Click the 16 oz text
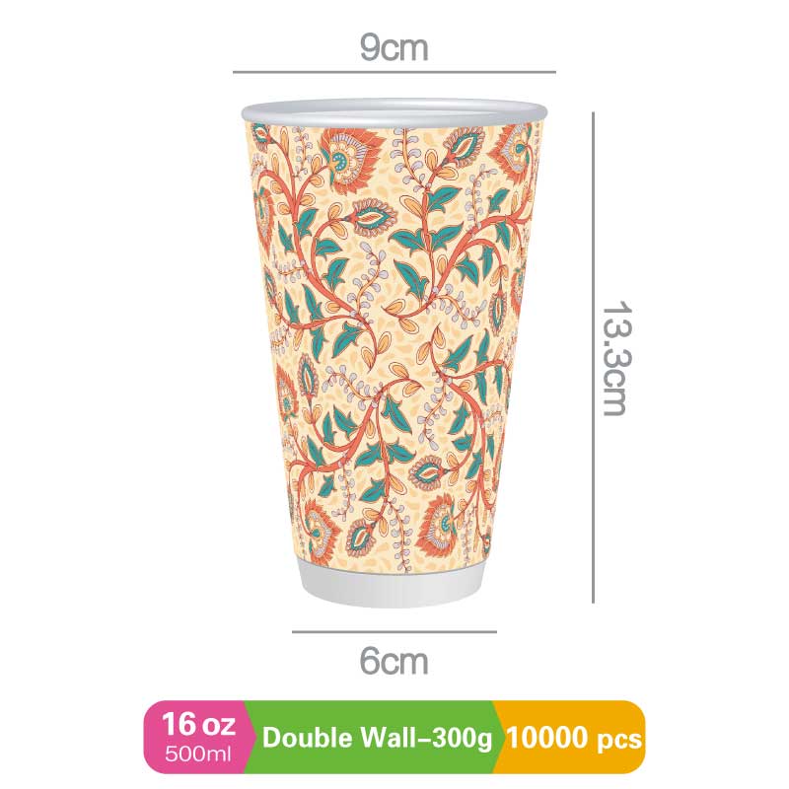Screen dimensions: 789x789 tap(198, 724)
